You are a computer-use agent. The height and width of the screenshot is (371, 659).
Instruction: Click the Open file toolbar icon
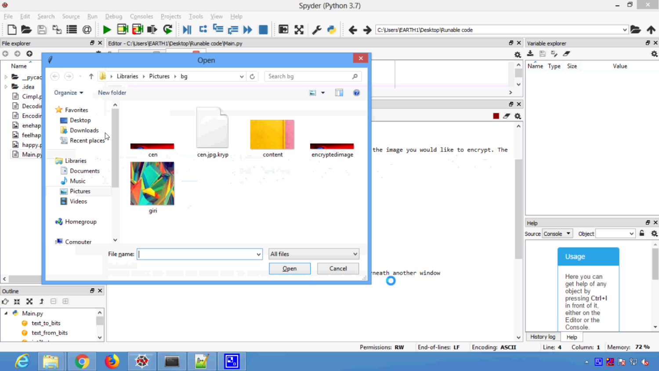click(x=26, y=29)
